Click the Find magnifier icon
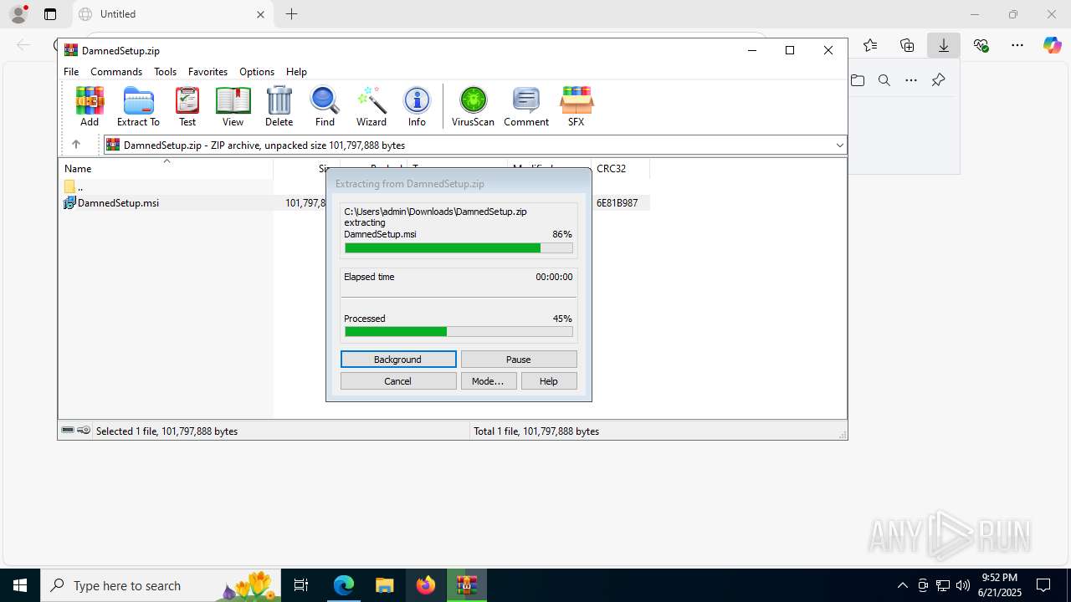This screenshot has width=1071, height=602. 325,106
